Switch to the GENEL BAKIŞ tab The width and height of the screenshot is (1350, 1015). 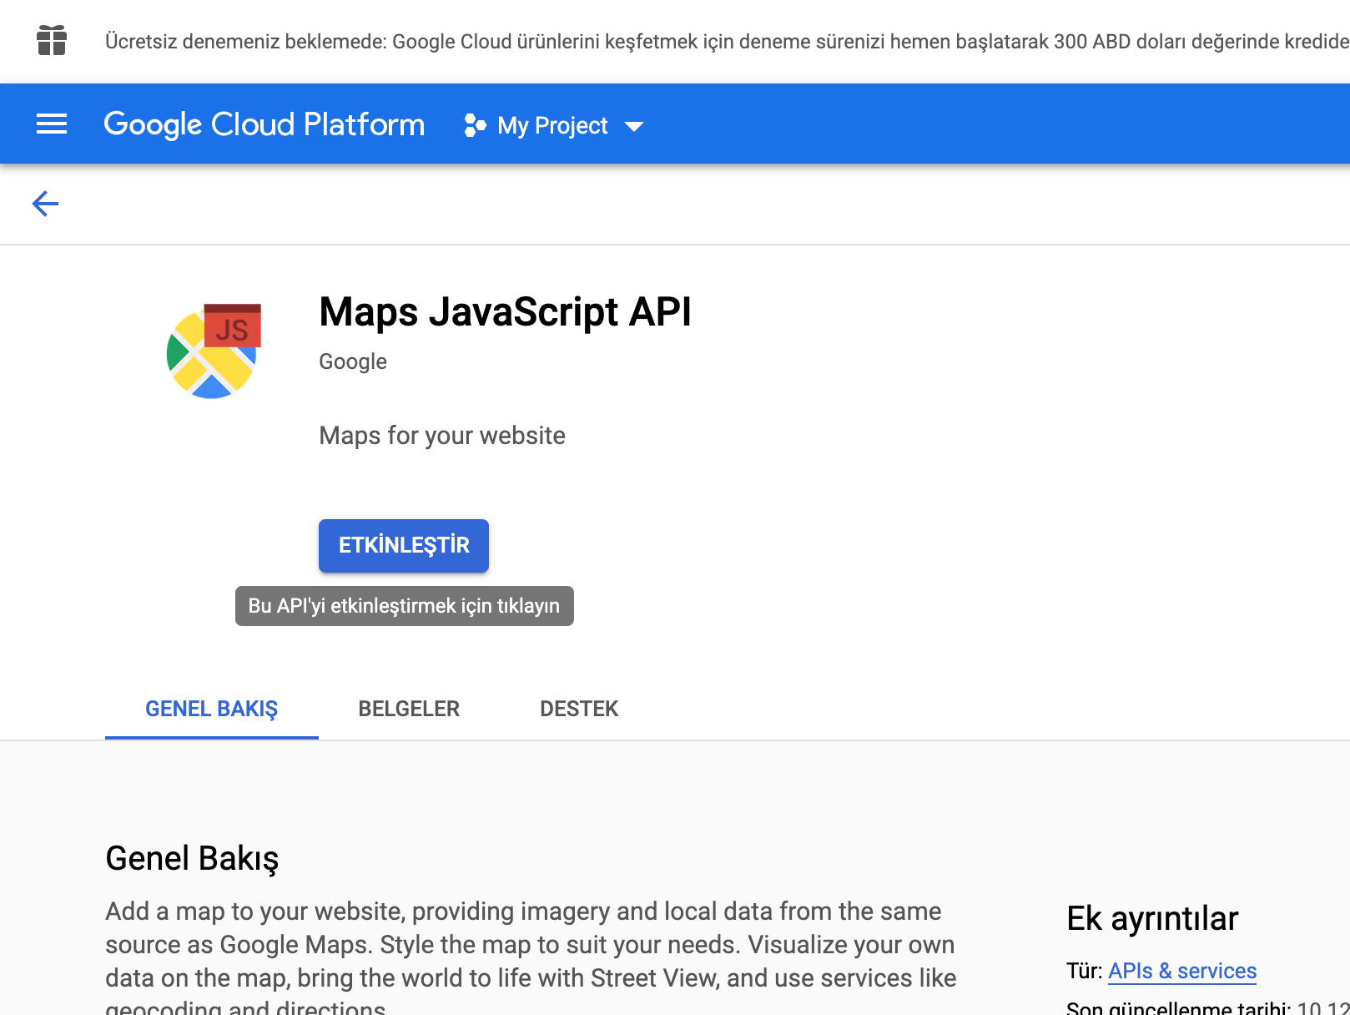point(212,709)
